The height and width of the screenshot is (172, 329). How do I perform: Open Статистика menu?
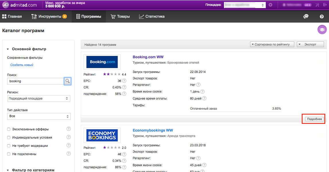[x=152, y=16]
